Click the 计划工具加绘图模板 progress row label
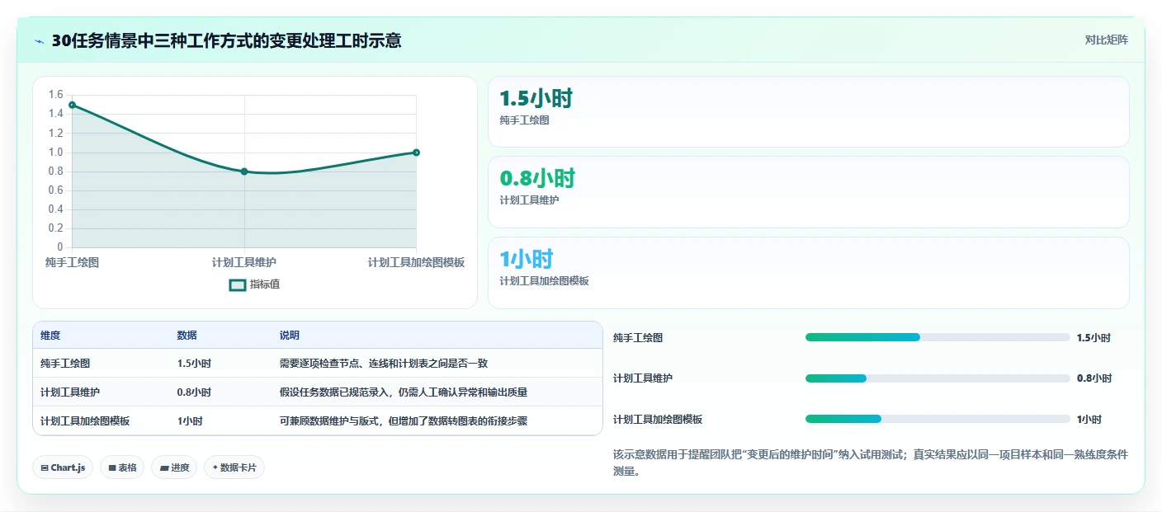Image resolution: width=1162 pixels, height=512 pixels. click(x=658, y=420)
